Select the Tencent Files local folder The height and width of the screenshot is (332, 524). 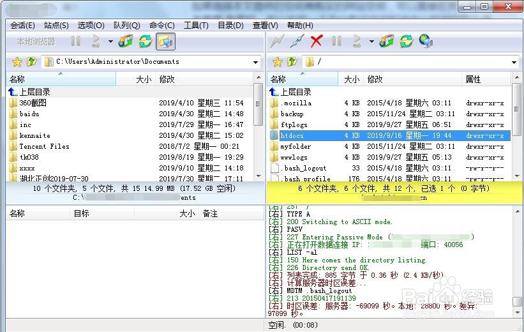pos(130,146)
